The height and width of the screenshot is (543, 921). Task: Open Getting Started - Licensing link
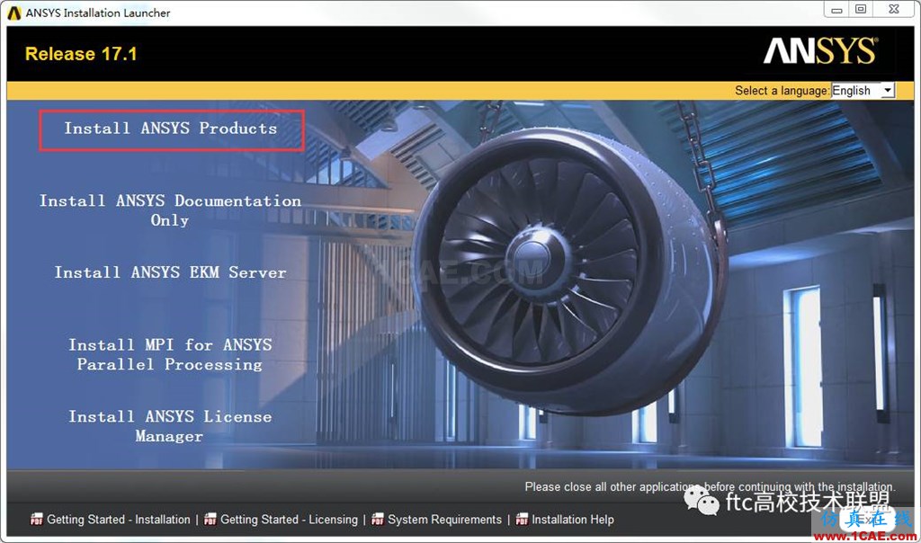pos(289,520)
